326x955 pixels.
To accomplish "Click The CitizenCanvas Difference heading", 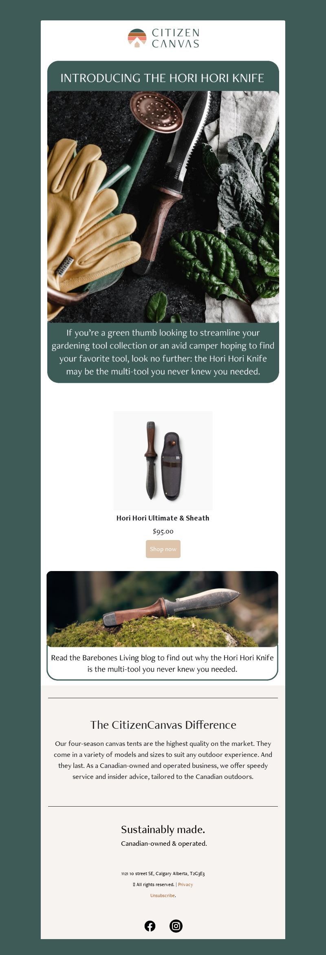I will [x=163, y=725].
